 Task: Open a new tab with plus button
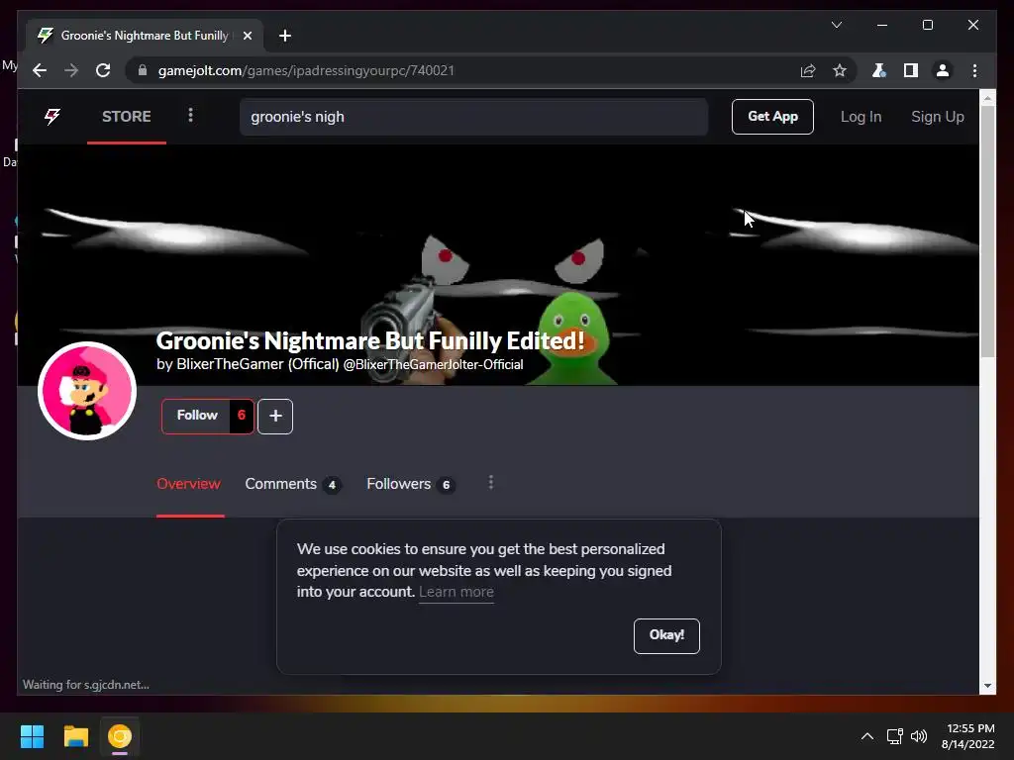pos(285,36)
